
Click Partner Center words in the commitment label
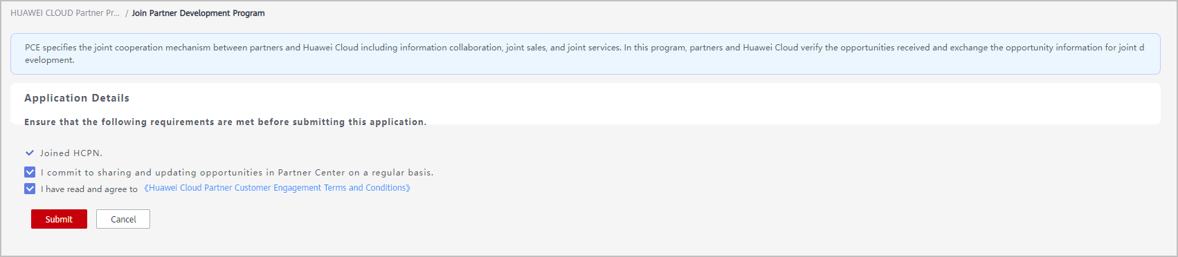(311, 173)
